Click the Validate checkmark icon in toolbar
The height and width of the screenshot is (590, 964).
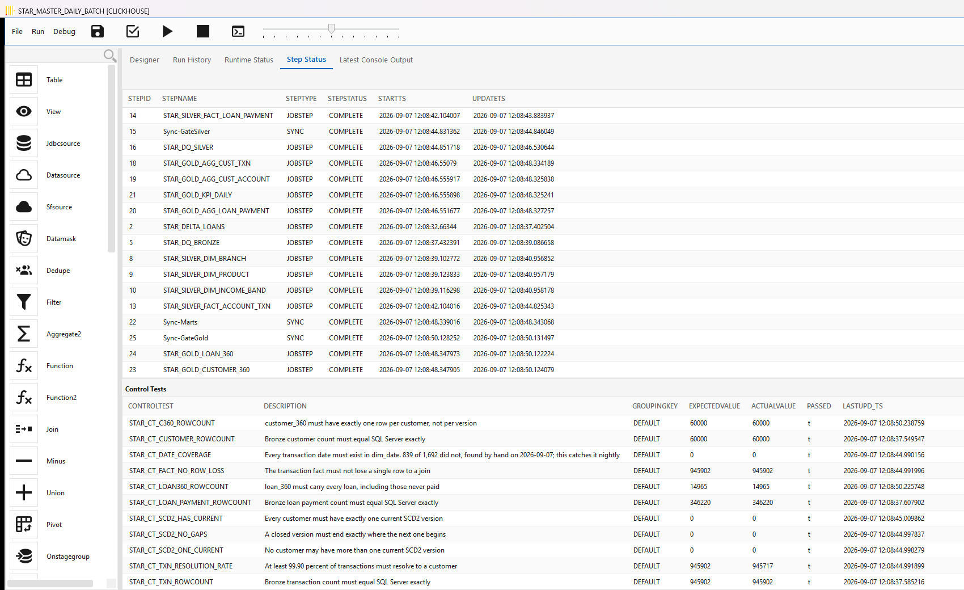(x=133, y=31)
